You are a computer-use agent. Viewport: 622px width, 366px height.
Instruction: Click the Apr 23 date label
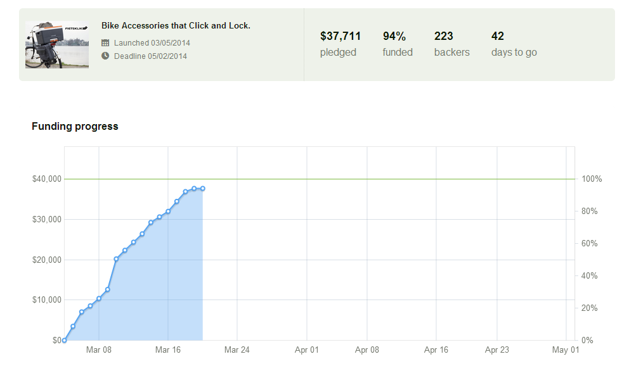tap(496, 350)
